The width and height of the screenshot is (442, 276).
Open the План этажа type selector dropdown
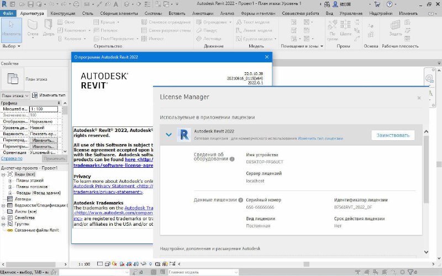[x=15, y=95]
